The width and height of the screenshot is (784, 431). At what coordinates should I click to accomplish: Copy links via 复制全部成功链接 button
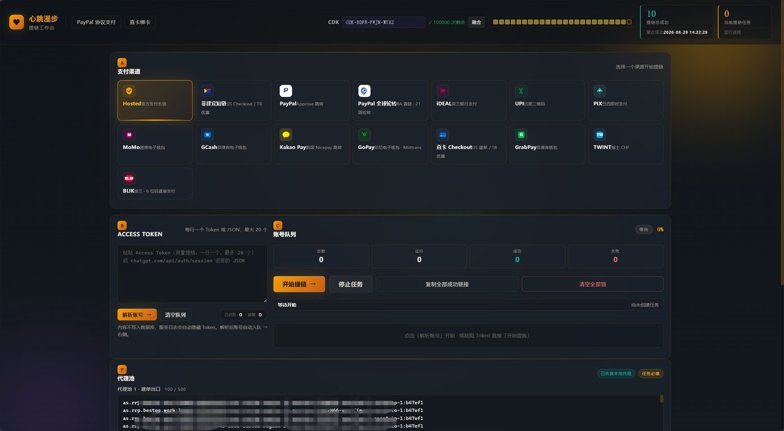click(x=447, y=284)
